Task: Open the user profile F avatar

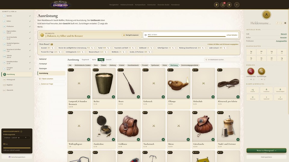Action: 237,5
